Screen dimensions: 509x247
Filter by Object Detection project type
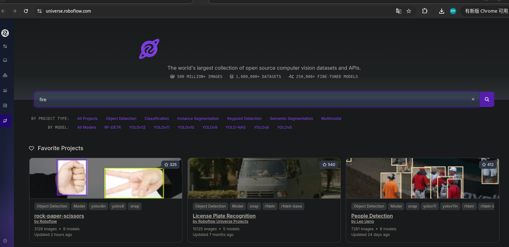pyautogui.click(x=121, y=119)
